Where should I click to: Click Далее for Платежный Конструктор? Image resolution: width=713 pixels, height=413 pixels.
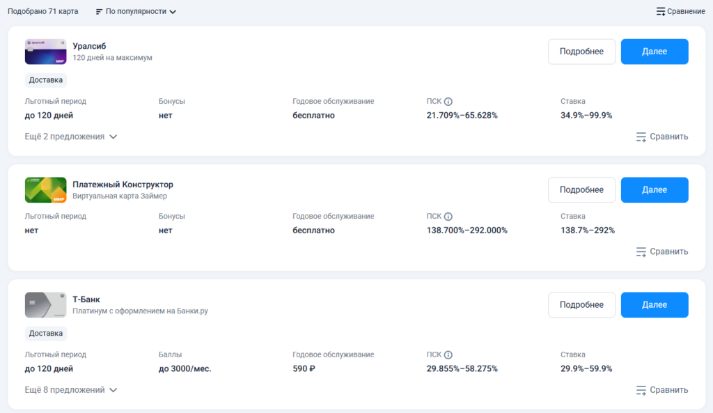point(655,189)
